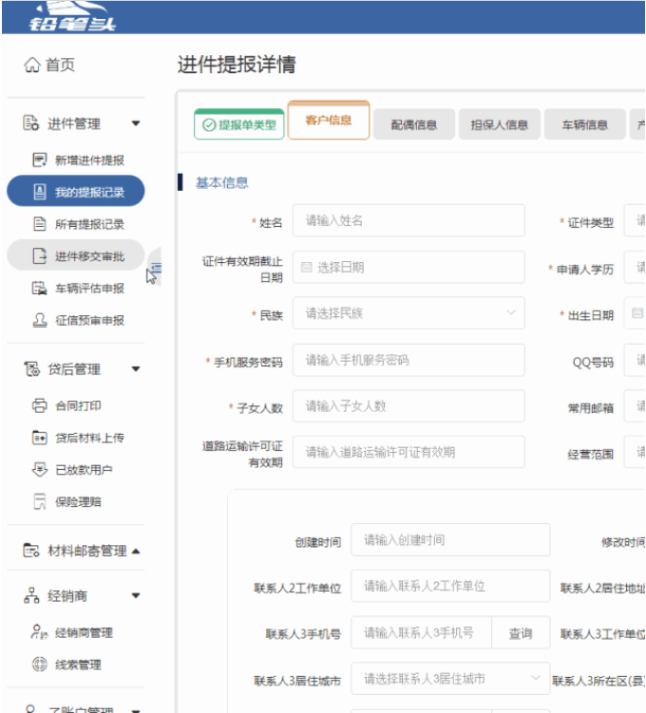This screenshot has height=713, width=646.
Task: Click the 姓名 input field
Action: [x=408, y=220]
